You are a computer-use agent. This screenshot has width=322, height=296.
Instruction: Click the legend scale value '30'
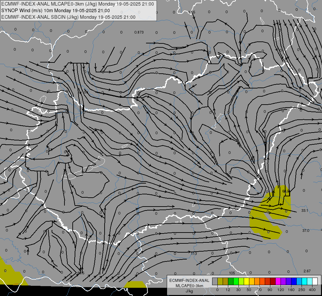[238, 290]
